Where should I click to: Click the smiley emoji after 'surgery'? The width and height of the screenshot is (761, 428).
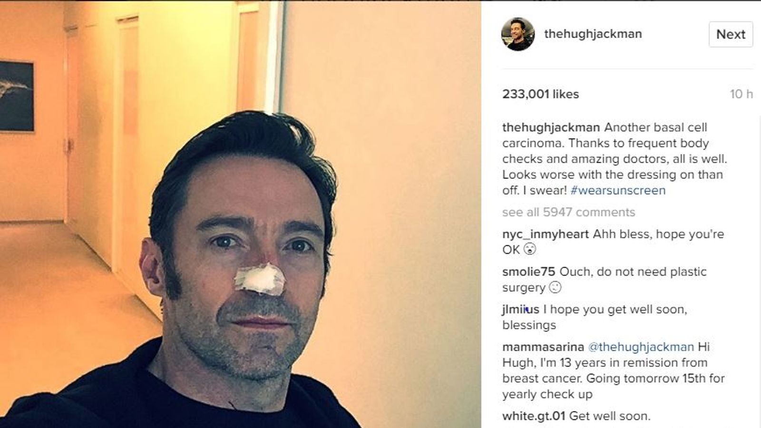pos(555,287)
